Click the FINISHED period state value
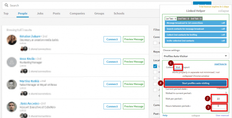Viewport: 232px width, 118px height. coord(222,88)
